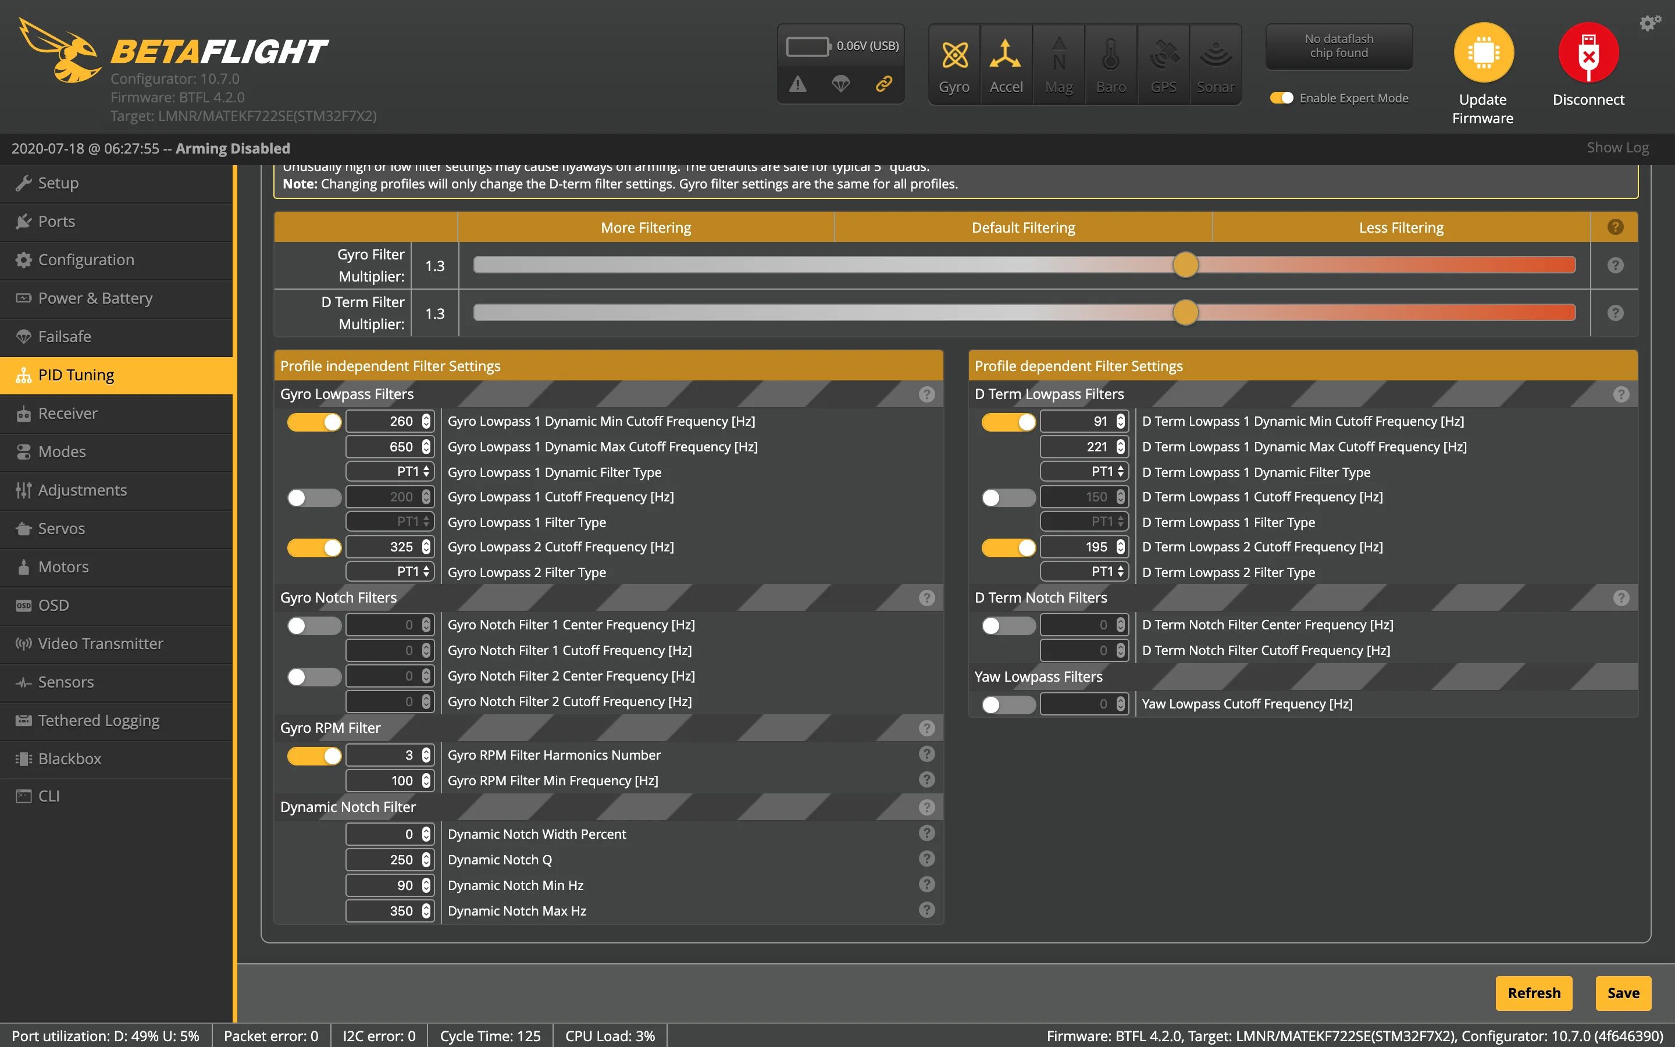The width and height of the screenshot is (1675, 1047).
Task: Open D Term Lowpass 2 Filter Type dropdown
Action: tap(1084, 571)
